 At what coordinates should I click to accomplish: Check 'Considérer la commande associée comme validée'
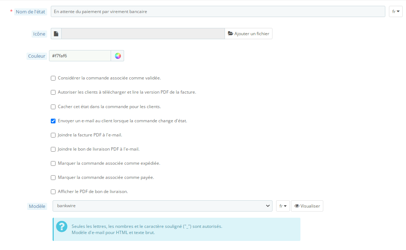(53, 78)
